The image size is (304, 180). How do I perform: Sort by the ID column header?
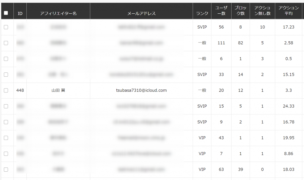(x=20, y=13)
